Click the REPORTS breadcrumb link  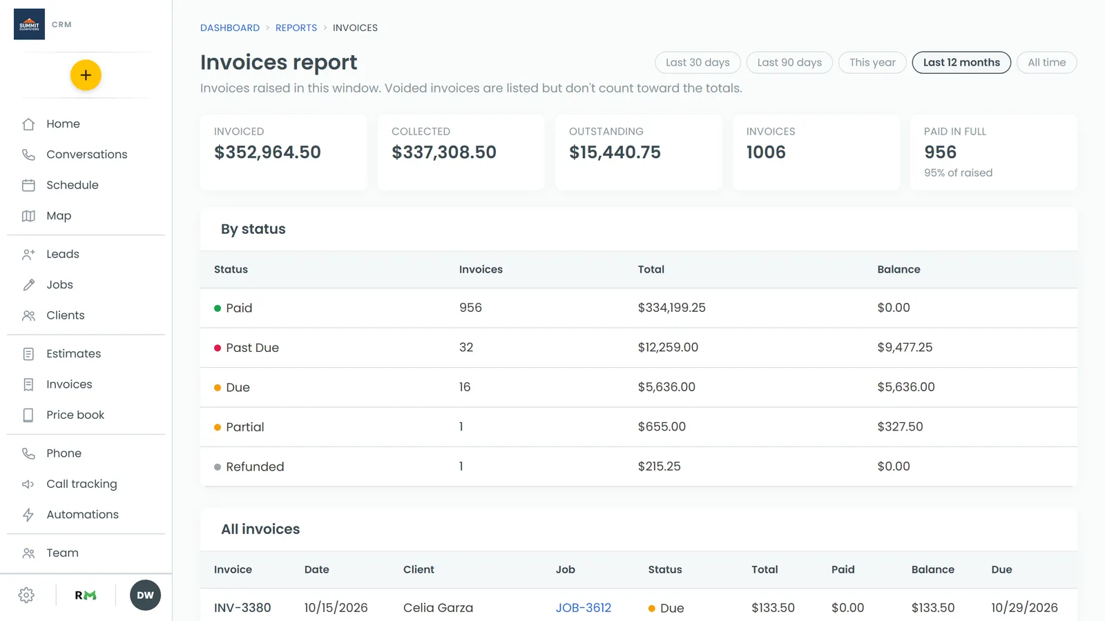296,28
